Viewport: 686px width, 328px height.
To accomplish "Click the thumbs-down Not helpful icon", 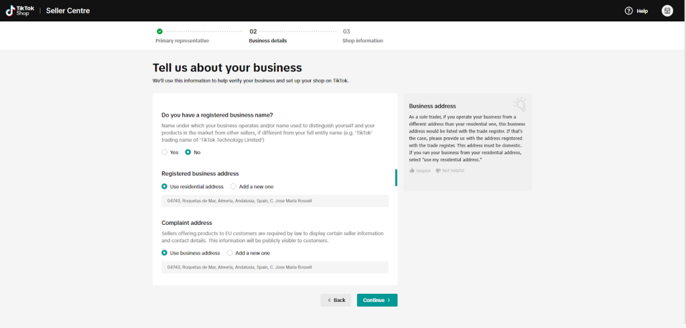I will pos(438,171).
